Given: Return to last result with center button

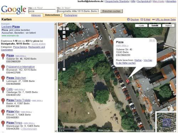Looking at the screenshot, I should (64, 29).
